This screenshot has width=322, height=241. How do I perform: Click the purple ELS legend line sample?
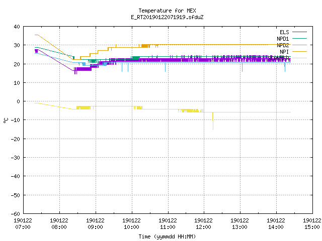pyautogui.click(x=299, y=32)
